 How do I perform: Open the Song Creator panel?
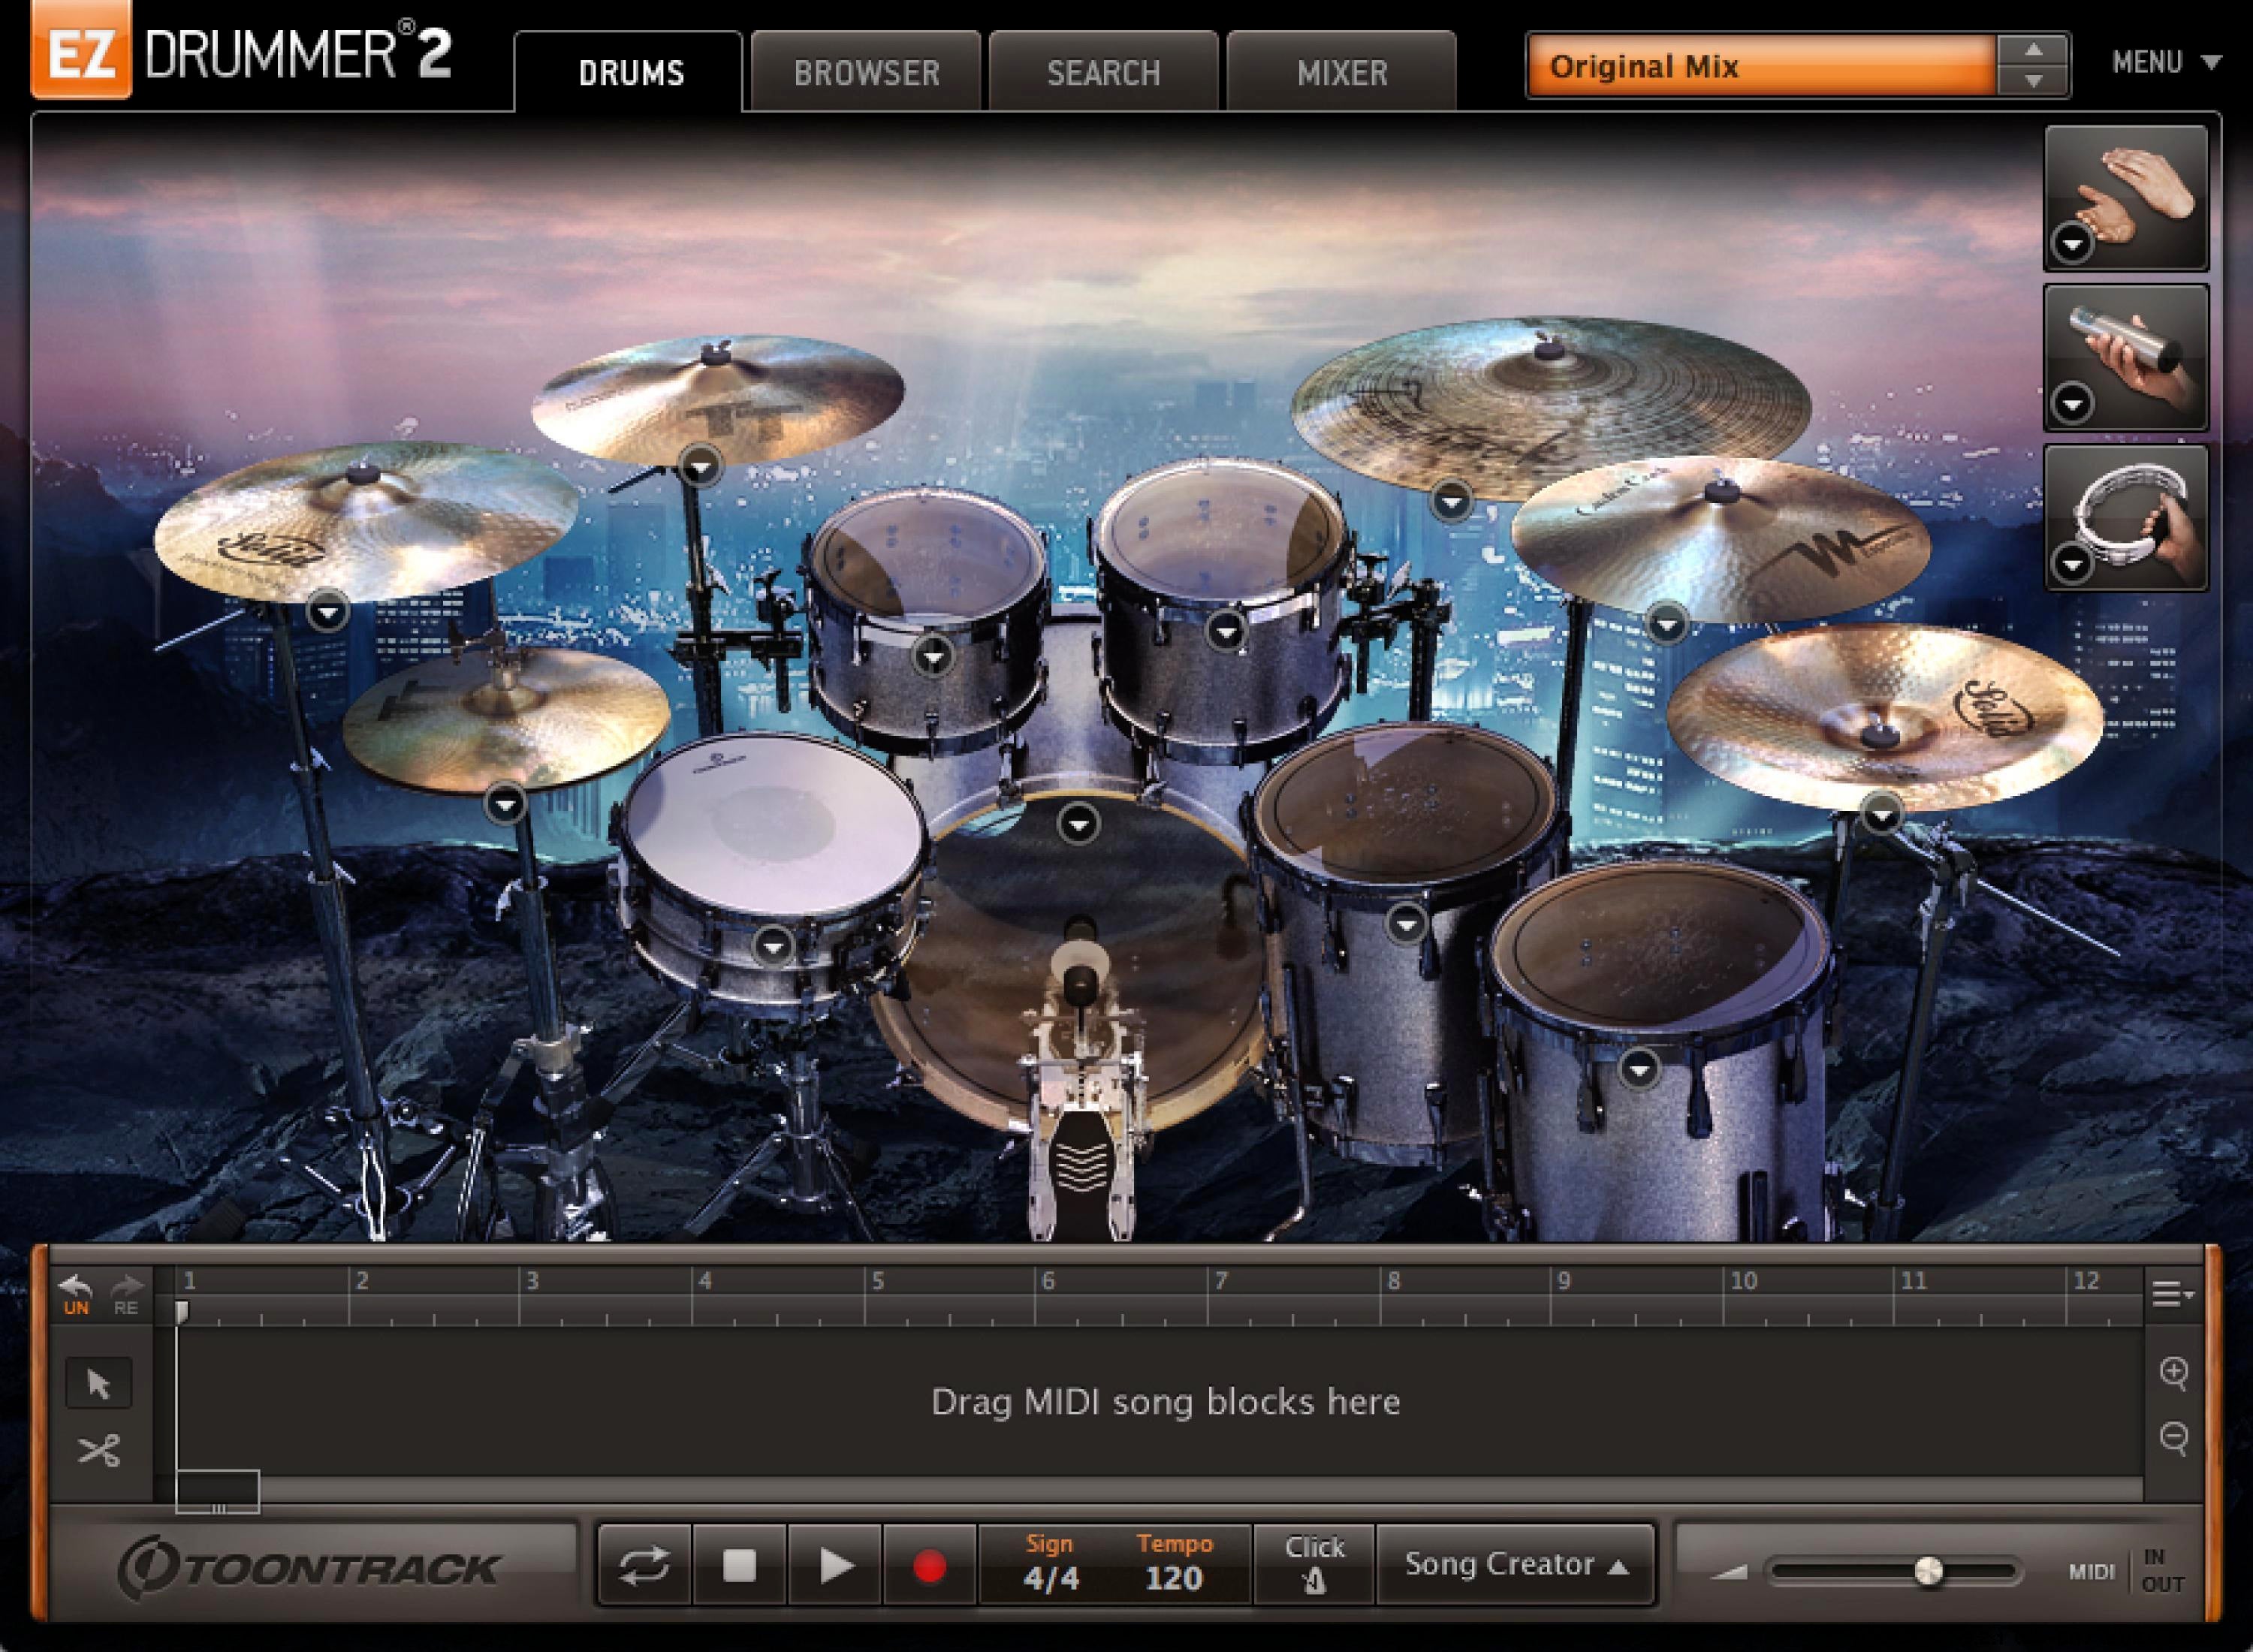(x=1515, y=1564)
